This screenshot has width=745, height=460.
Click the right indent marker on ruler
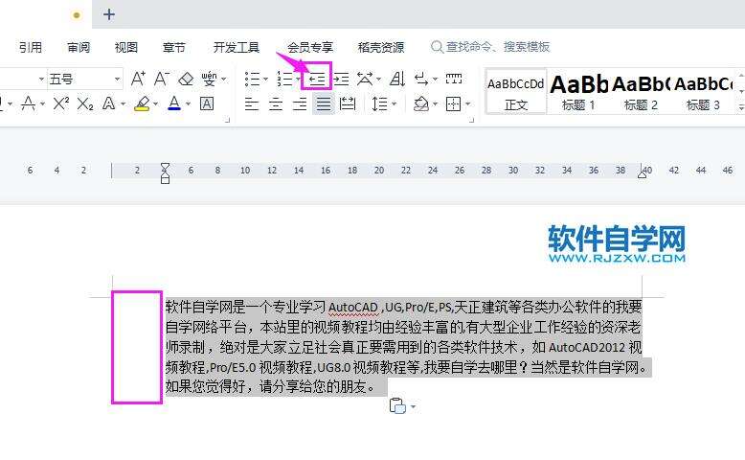tap(642, 173)
